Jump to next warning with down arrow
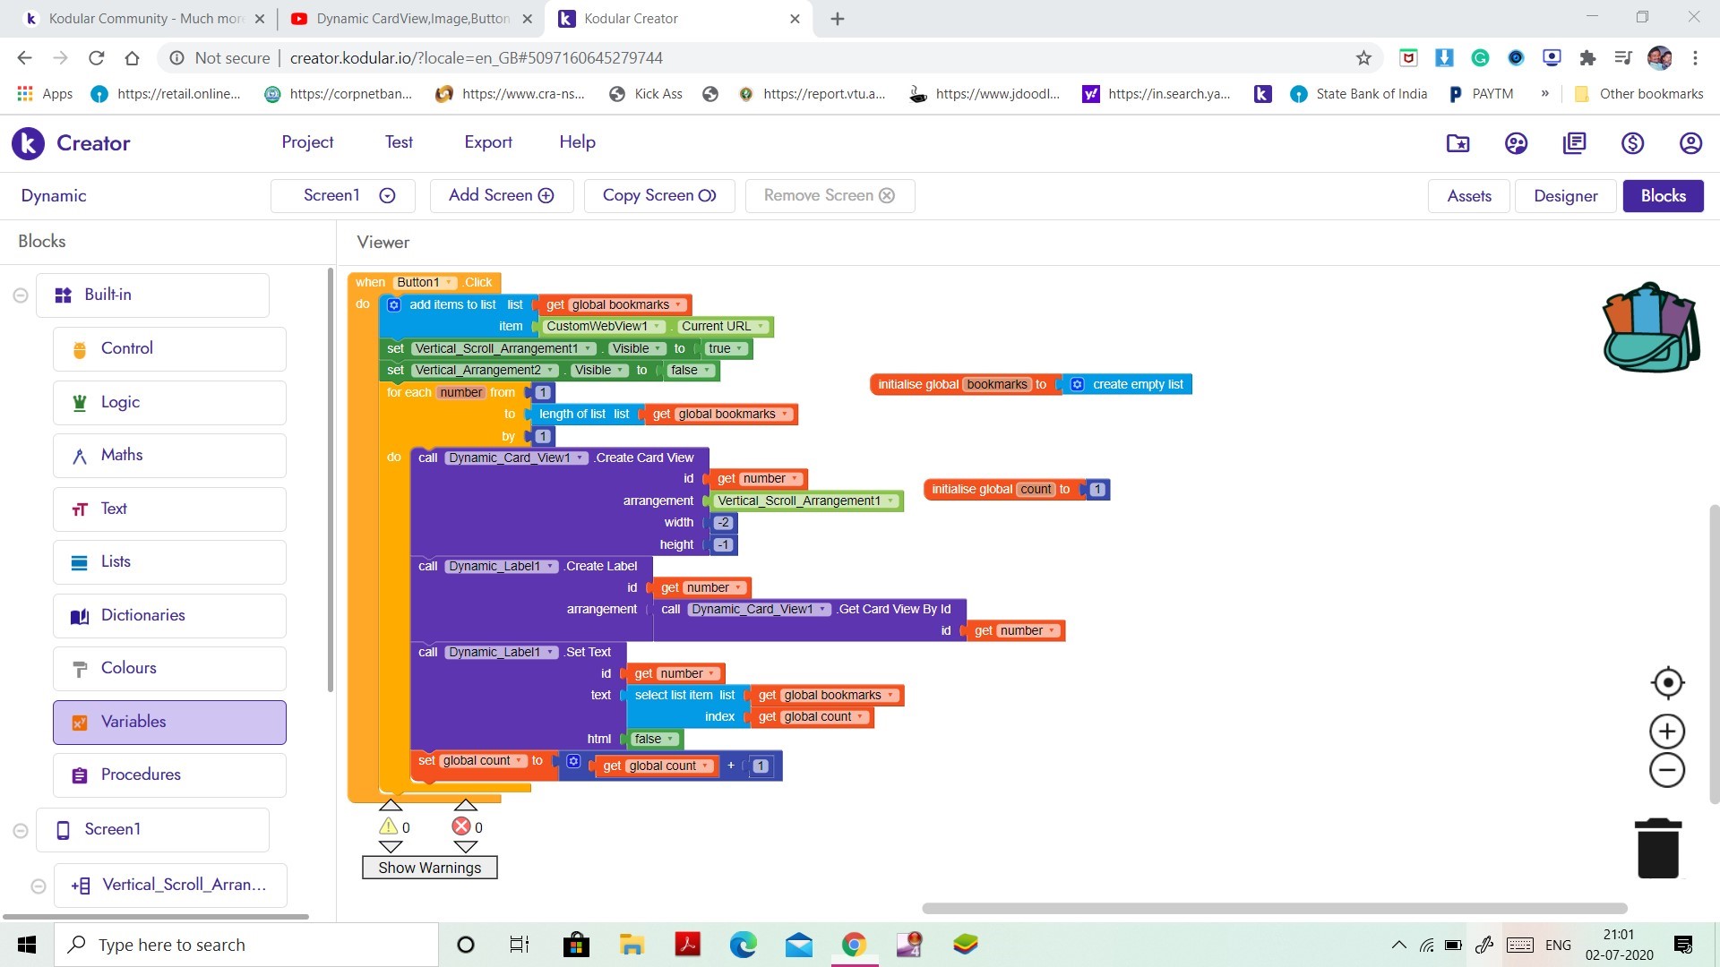 point(391,846)
